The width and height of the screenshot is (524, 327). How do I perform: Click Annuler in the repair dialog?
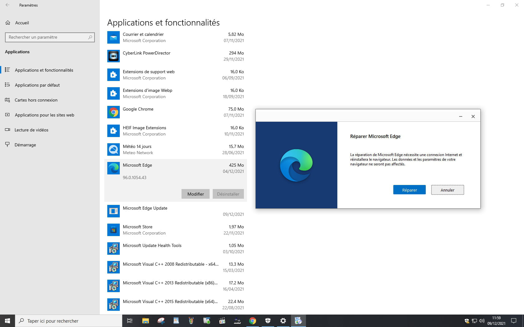tap(448, 190)
